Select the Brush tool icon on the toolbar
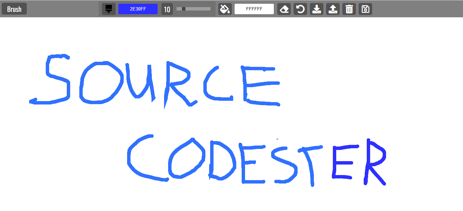The image size is (463, 211). click(x=108, y=9)
